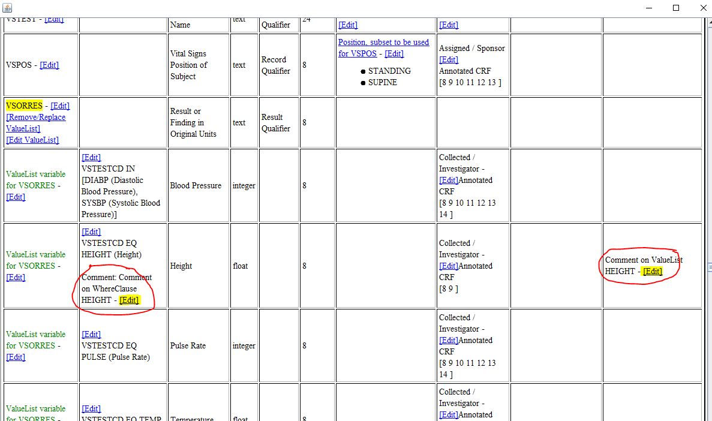This screenshot has width=712, height=421.
Task: Select the STANDING codelist item
Action: (389, 71)
